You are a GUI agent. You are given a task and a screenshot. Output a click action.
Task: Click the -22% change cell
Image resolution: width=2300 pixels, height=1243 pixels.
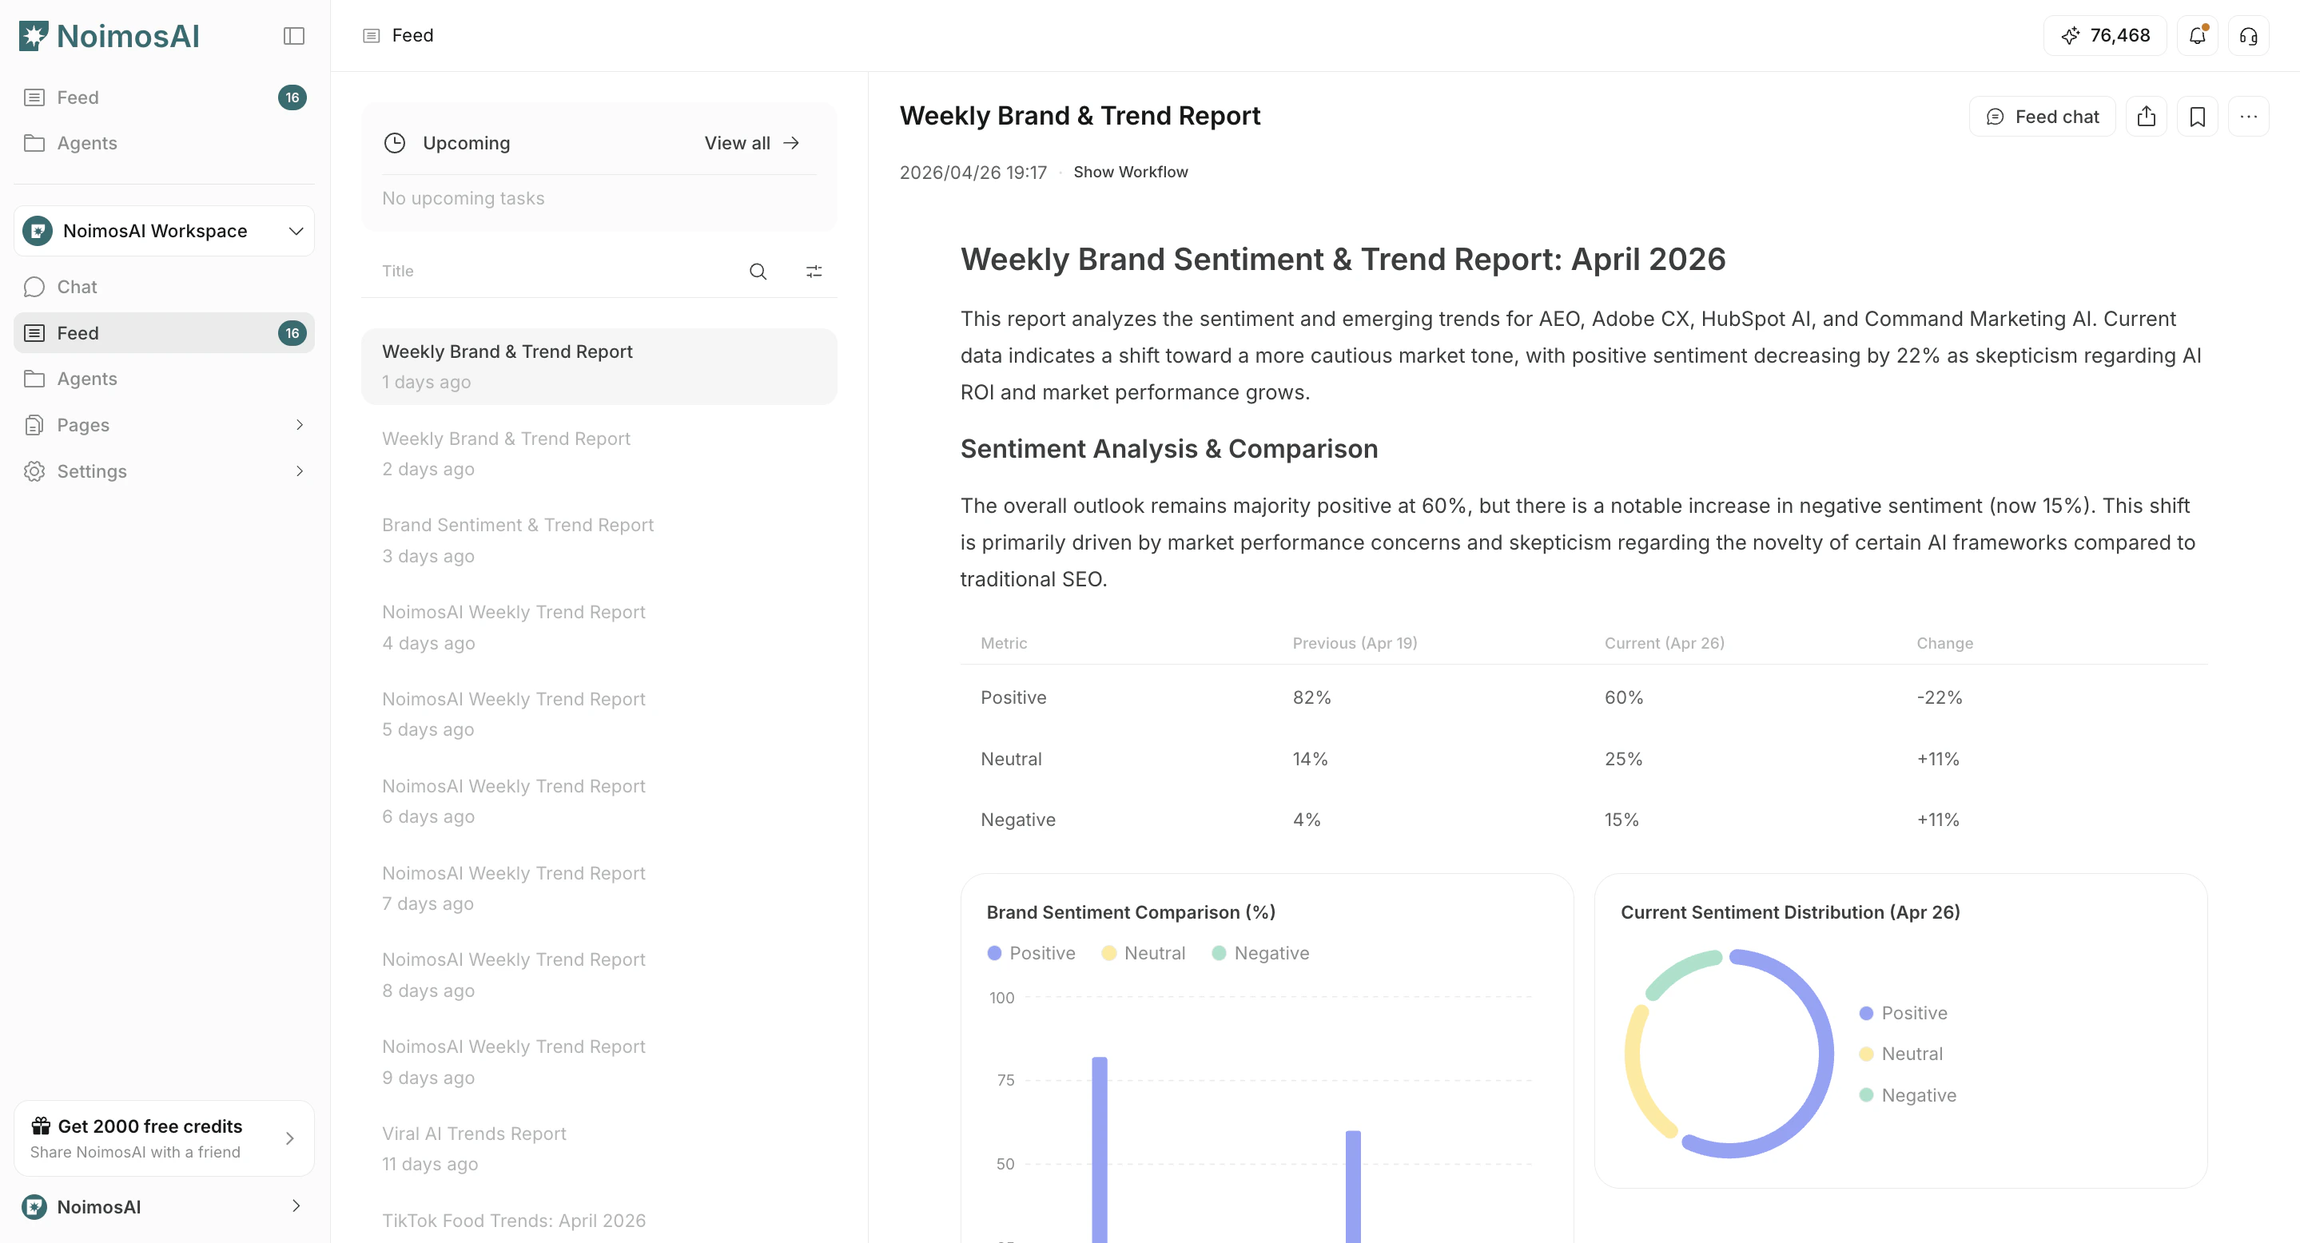[x=1940, y=698]
